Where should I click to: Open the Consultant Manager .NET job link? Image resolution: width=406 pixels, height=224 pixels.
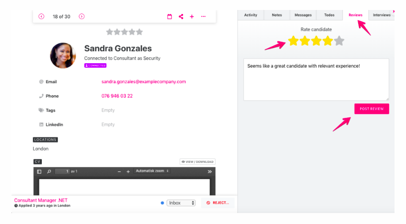(x=41, y=200)
